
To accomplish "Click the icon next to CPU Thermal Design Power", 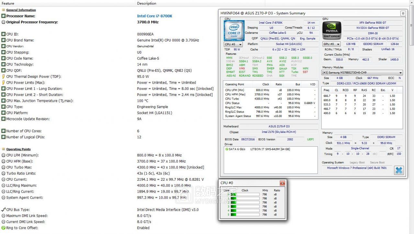I will coord(3,77).
